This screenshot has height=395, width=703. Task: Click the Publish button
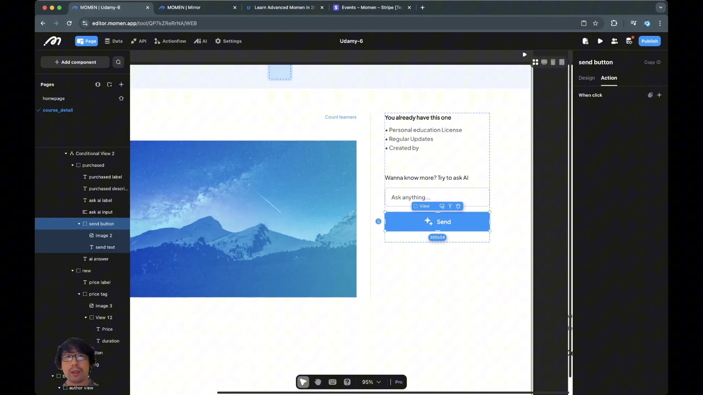click(x=650, y=41)
